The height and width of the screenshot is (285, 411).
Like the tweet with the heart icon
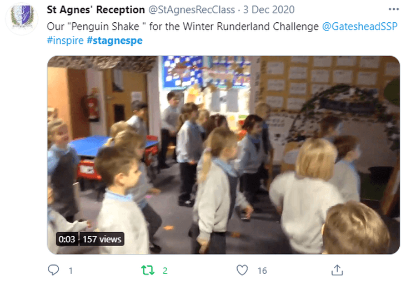242,270
